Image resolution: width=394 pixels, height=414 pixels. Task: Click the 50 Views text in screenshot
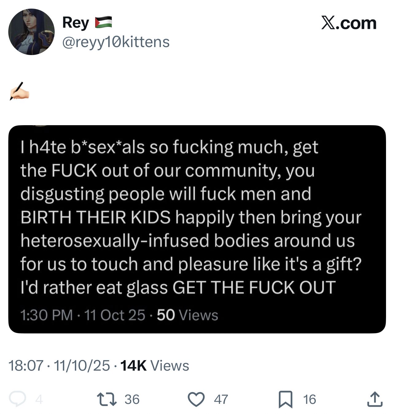(187, 315)
